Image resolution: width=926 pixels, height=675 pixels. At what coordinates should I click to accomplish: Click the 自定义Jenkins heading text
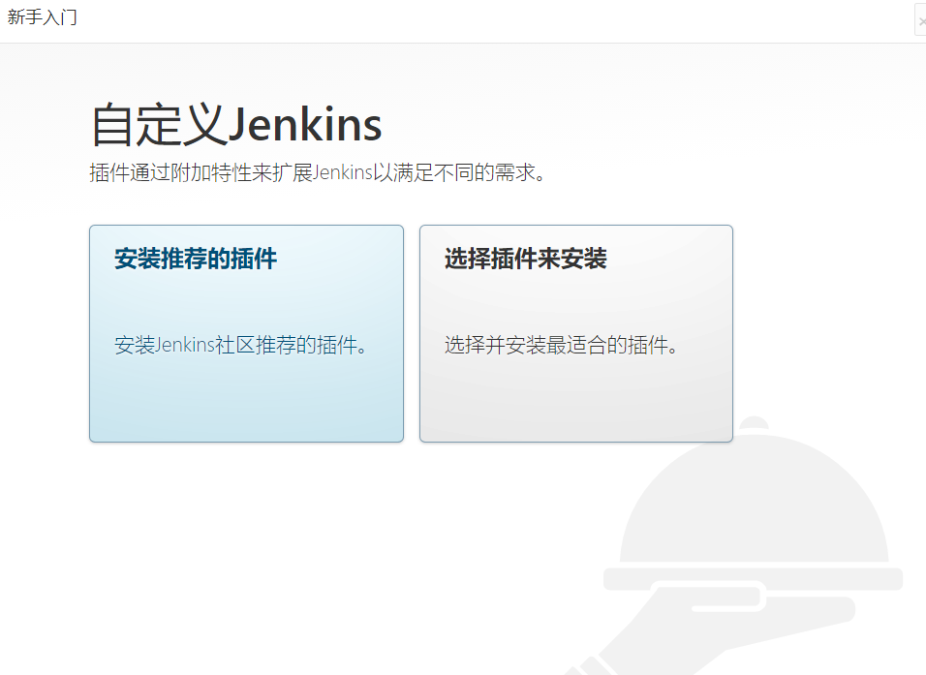tap(236, 125)
